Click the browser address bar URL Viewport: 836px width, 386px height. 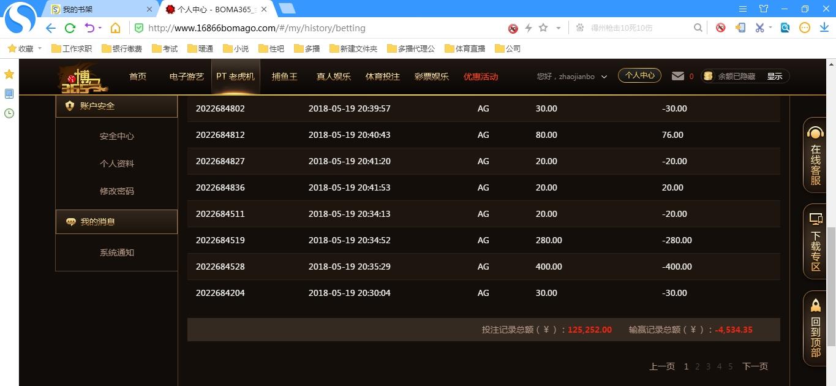pos(257,28)
